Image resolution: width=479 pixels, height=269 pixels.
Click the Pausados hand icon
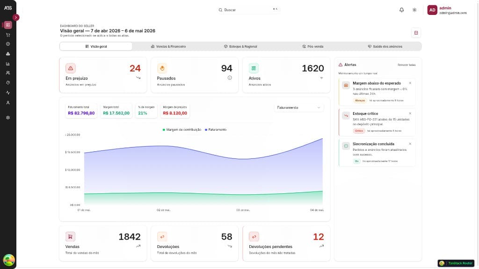162,68
